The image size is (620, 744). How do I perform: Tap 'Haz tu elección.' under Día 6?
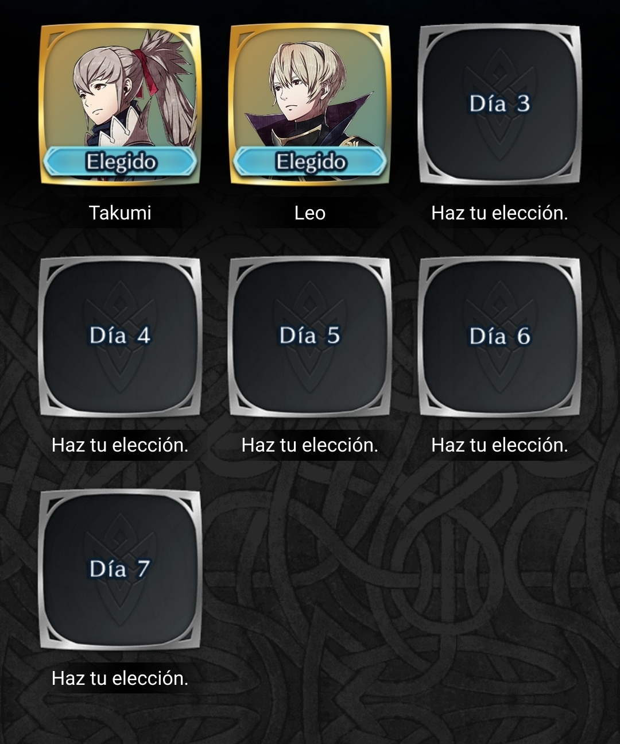click(x=499, y=445)
